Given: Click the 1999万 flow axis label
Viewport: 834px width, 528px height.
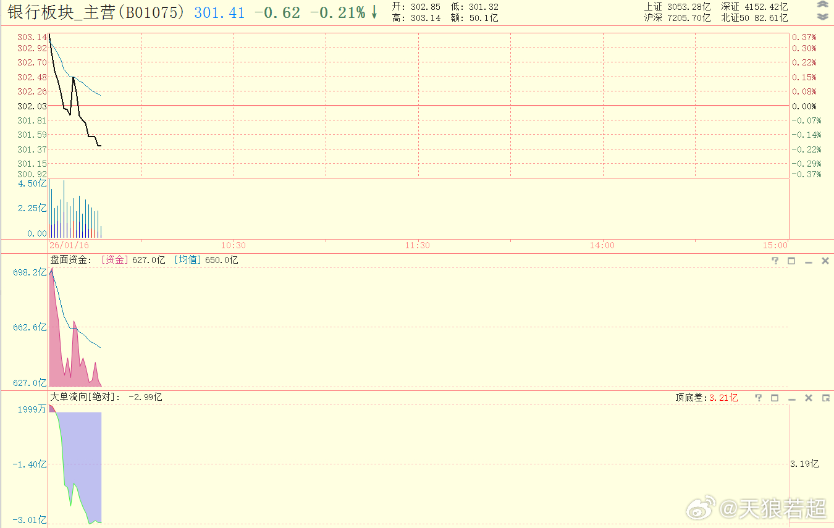Looking at the screenshot, I should (32, 409).
